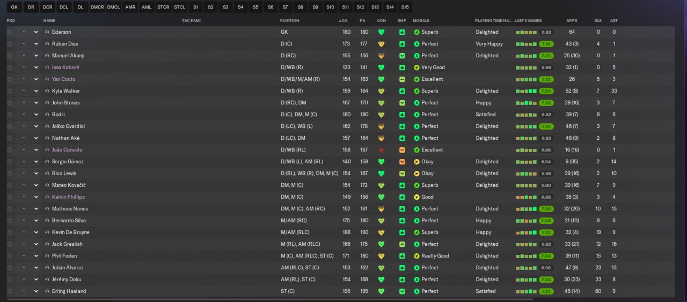This screenshot has width=687, height=302.
Task: Toggle the picked checkmark for Bernardo Silva
Action: 10,221
